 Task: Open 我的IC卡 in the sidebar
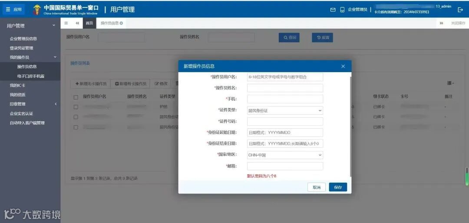coord(18,85)
